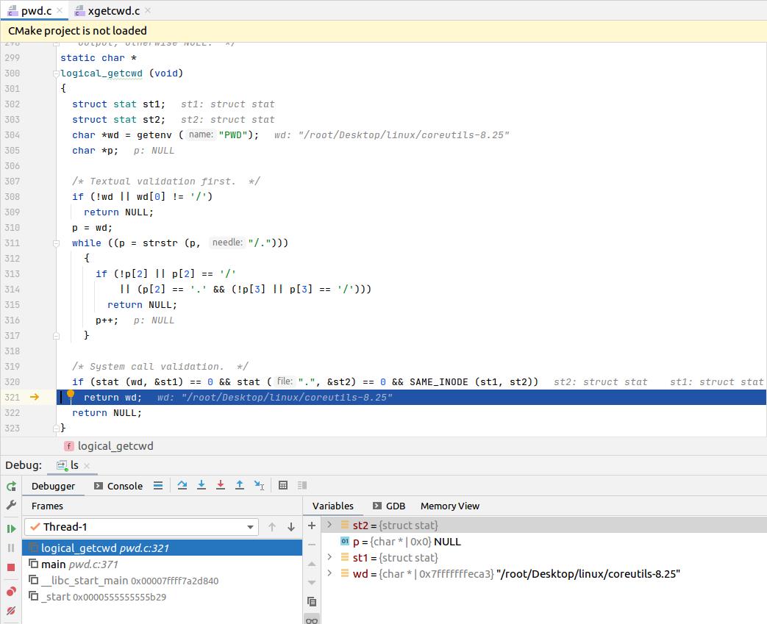This screenshot has height=624, width=767.
Task: Click the Trace current stream chain icon
Action: coord(302,485)
